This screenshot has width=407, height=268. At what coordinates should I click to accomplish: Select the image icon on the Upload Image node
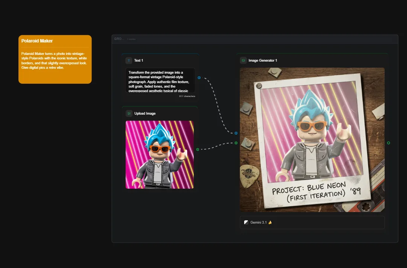[129, 113]
